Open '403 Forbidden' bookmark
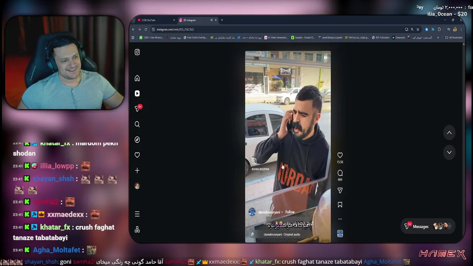This screenshot has height=266, width=473. coord(381,37)
